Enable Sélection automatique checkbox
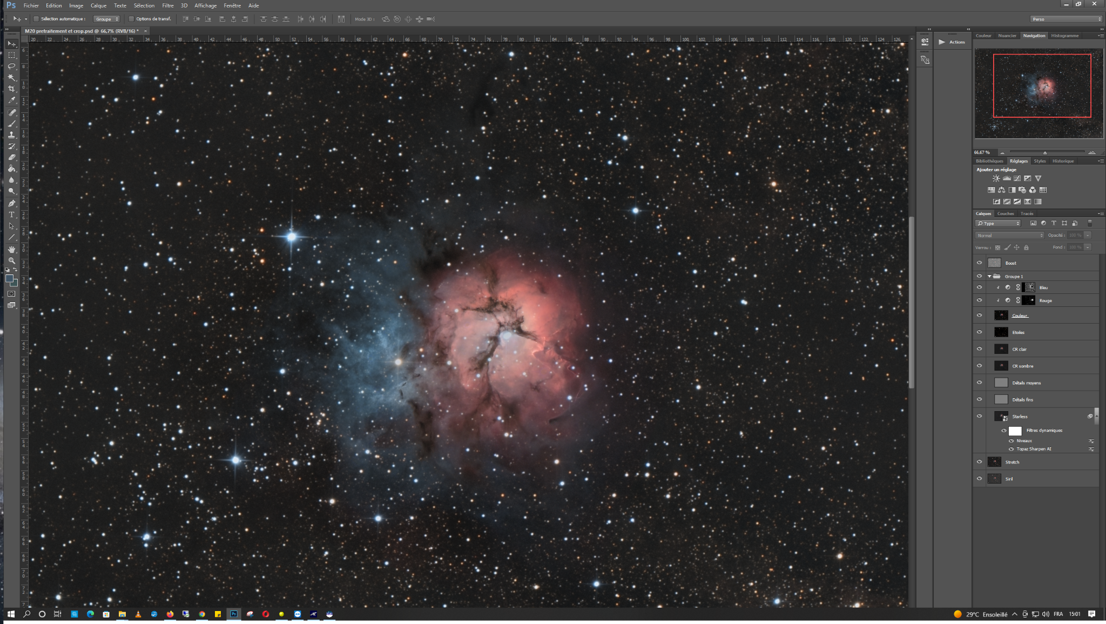 point(36,19)
